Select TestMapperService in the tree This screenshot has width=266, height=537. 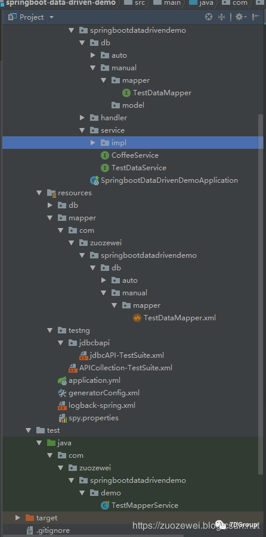click(x=145, y=505)
